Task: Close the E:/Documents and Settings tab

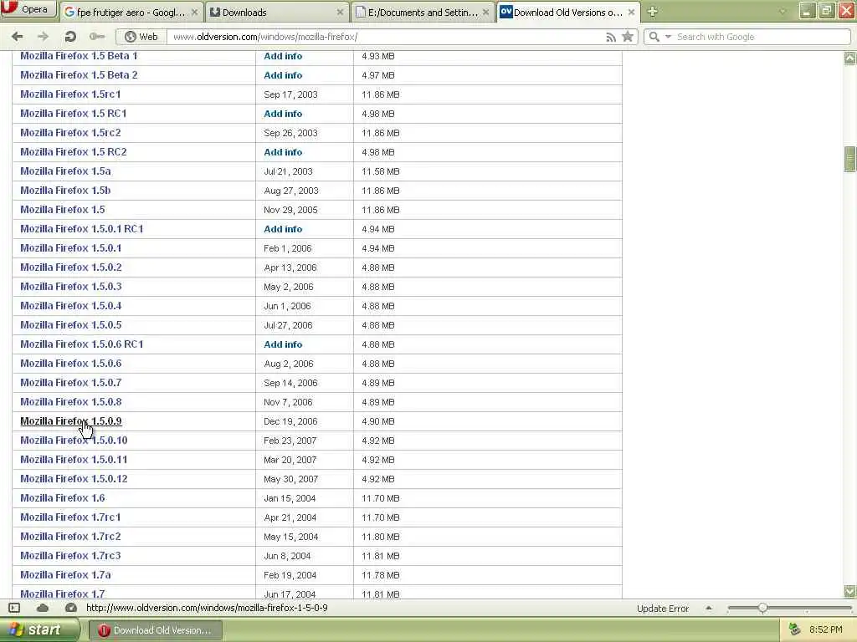Action: click(486, 12)
